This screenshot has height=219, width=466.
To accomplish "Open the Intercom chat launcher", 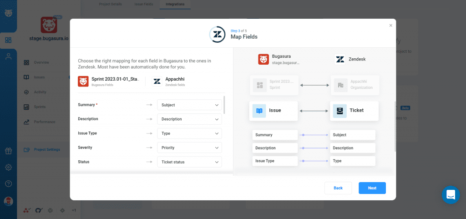I will coord(451,195).
